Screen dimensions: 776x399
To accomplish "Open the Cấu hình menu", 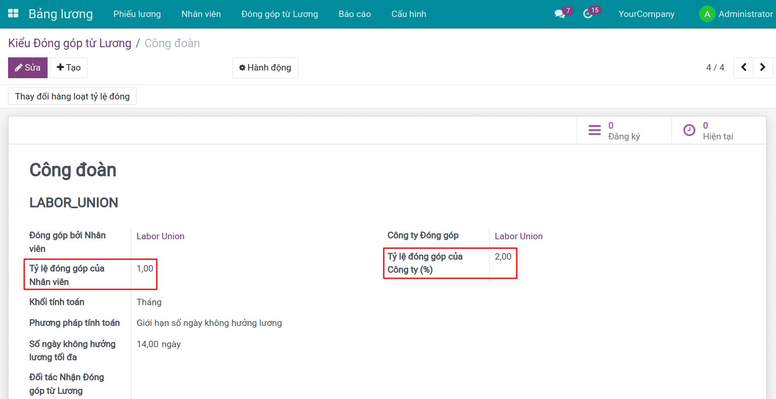I will [x=408, y=14].
